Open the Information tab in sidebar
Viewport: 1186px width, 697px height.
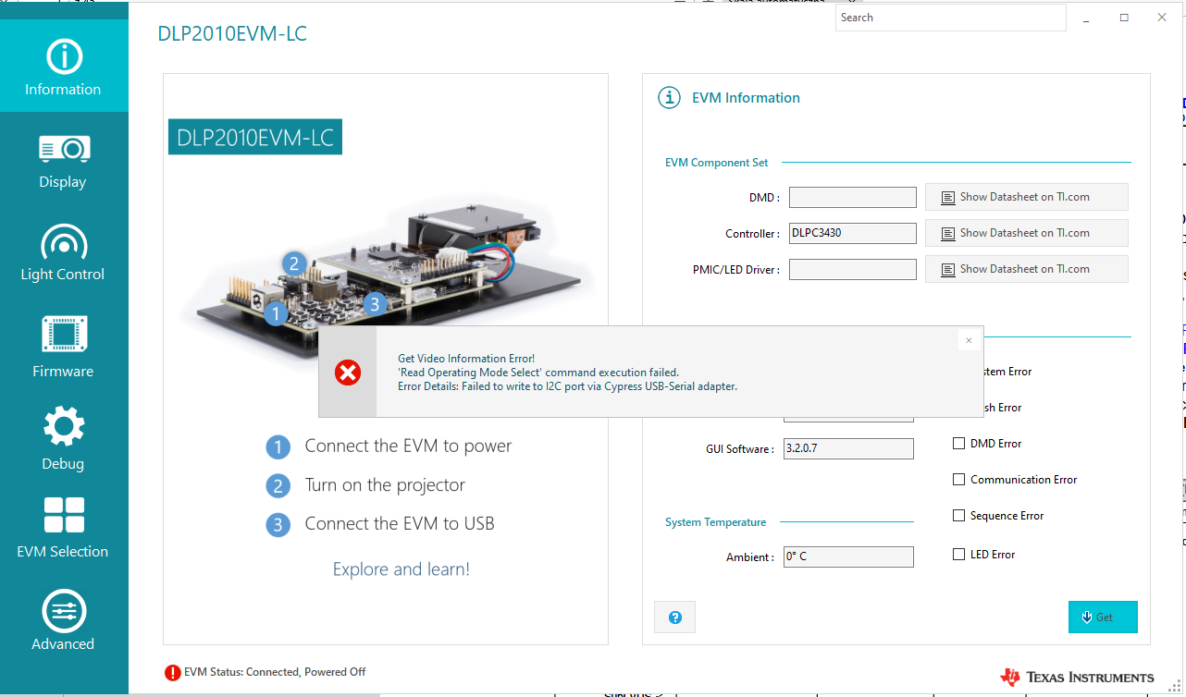(64, 67)
